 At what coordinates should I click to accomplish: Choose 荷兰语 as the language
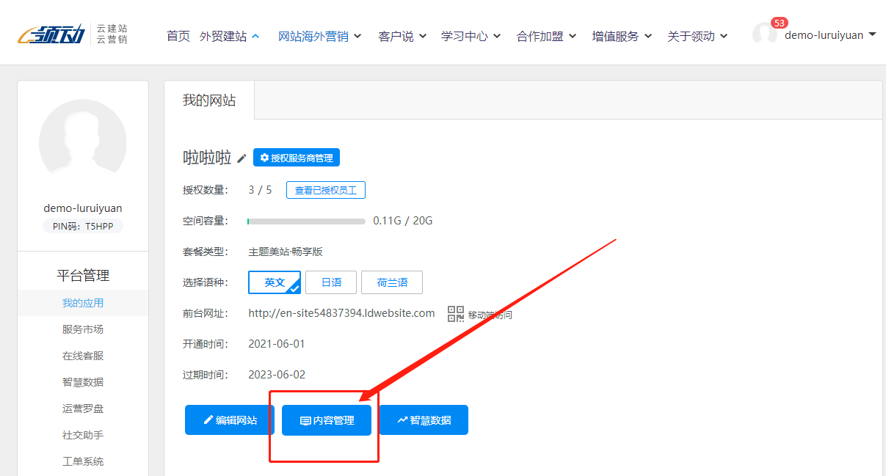[391, 282]
